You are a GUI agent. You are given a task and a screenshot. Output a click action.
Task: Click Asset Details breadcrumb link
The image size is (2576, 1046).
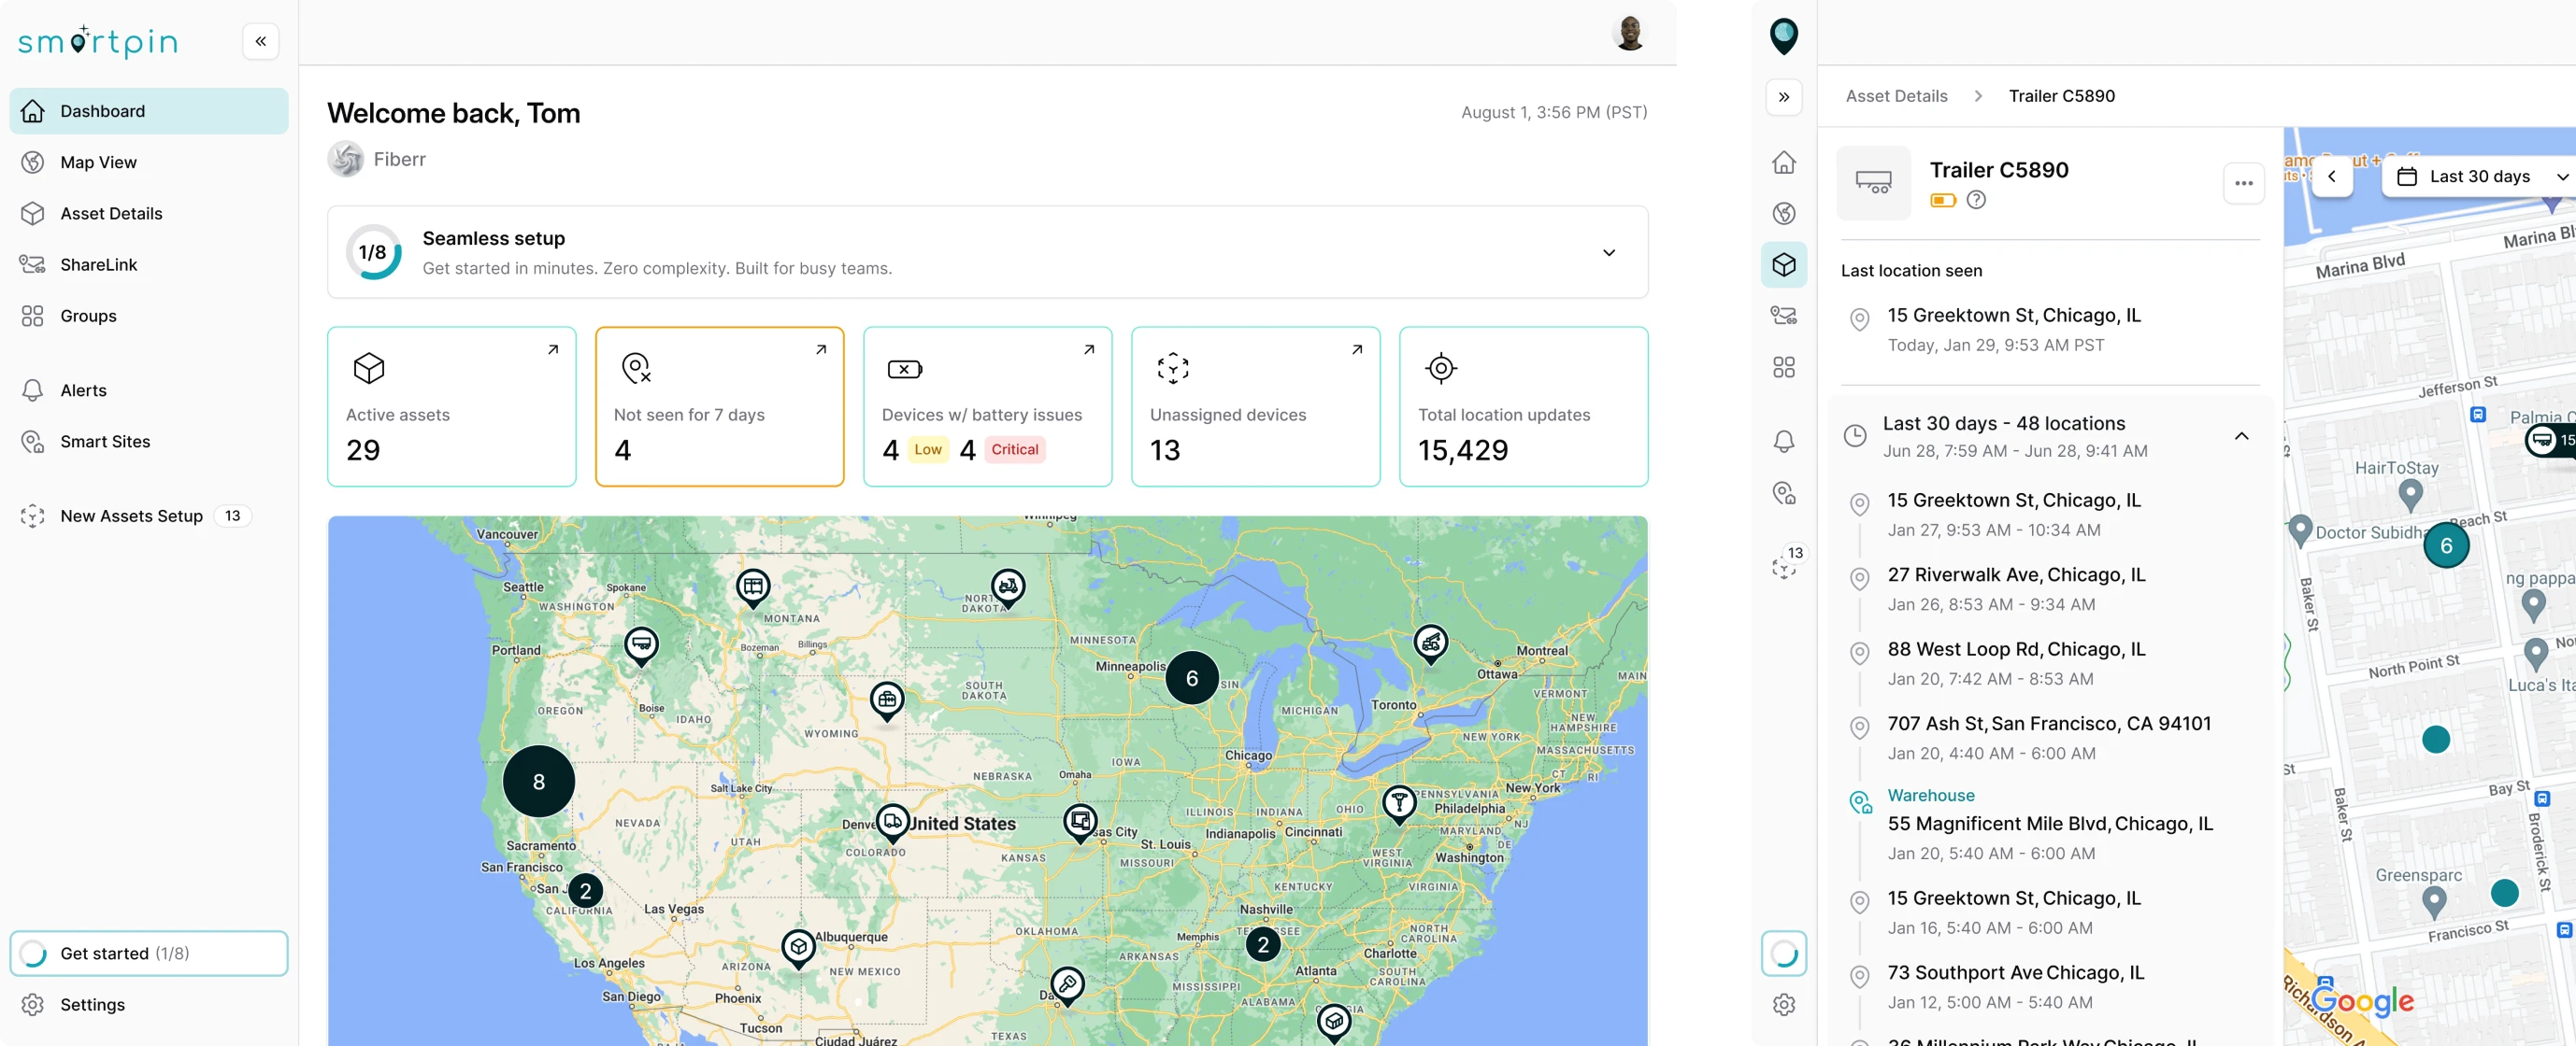pos(1896,96)
